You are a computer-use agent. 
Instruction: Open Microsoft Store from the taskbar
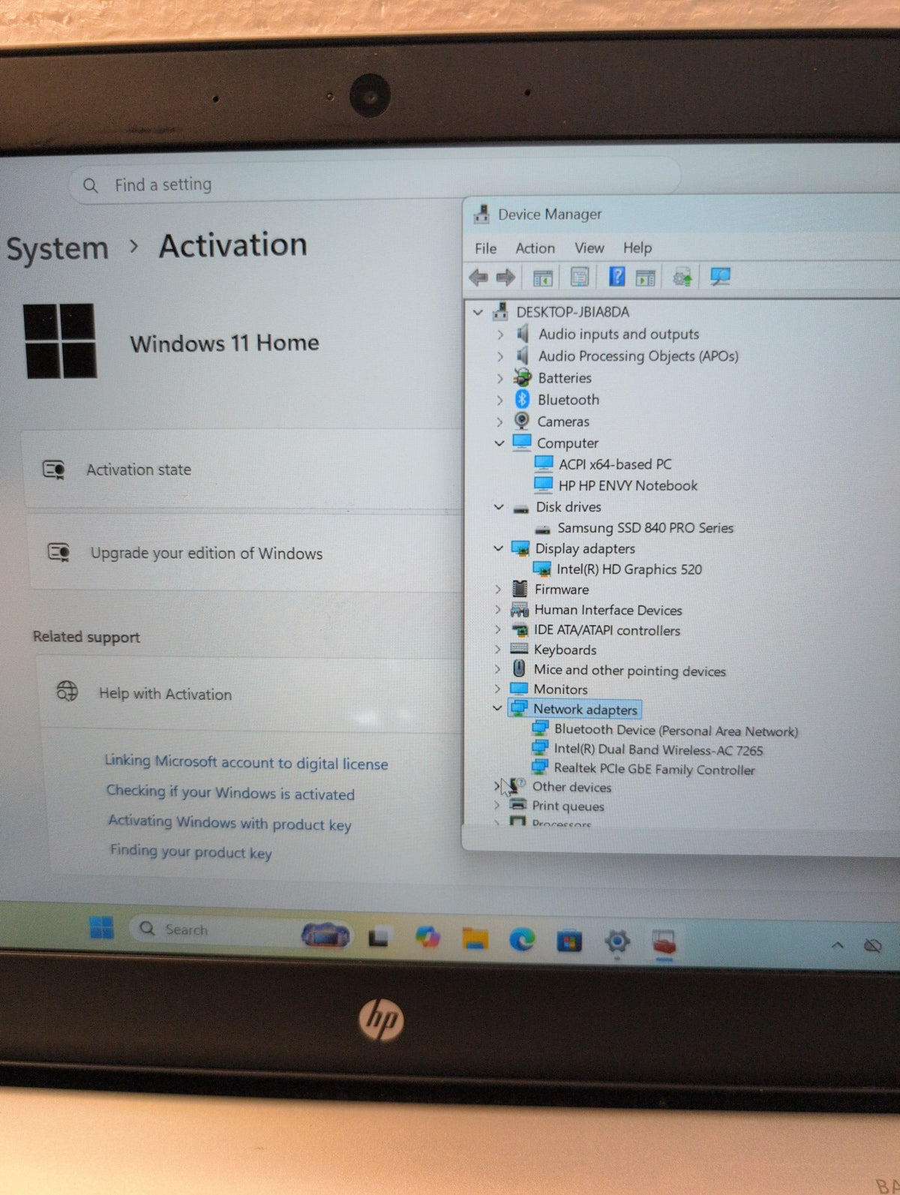pos(569,940)
